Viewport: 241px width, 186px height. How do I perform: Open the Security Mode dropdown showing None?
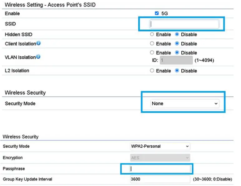(185, 104)
